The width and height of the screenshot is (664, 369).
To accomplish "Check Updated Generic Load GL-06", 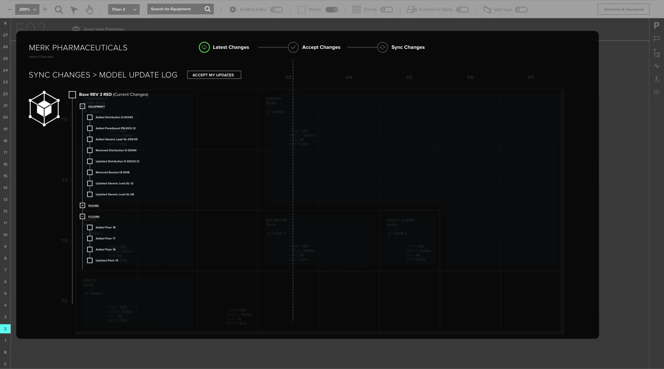I will [x=90, y=195].
